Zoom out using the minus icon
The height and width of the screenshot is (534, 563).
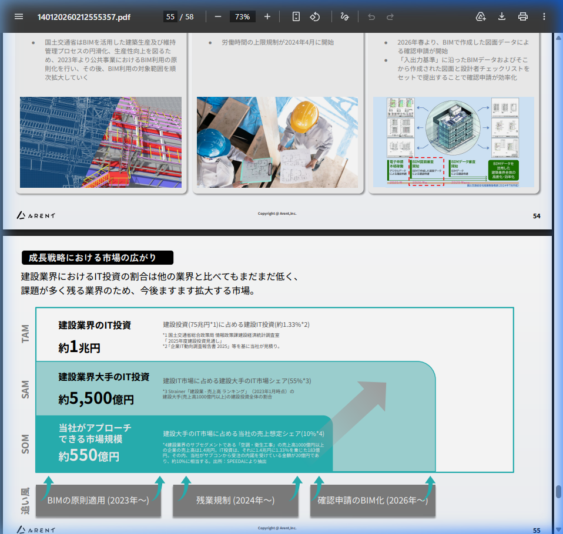217,16
